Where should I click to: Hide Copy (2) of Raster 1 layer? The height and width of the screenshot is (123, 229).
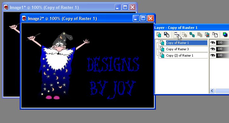(x=212, y=55)
